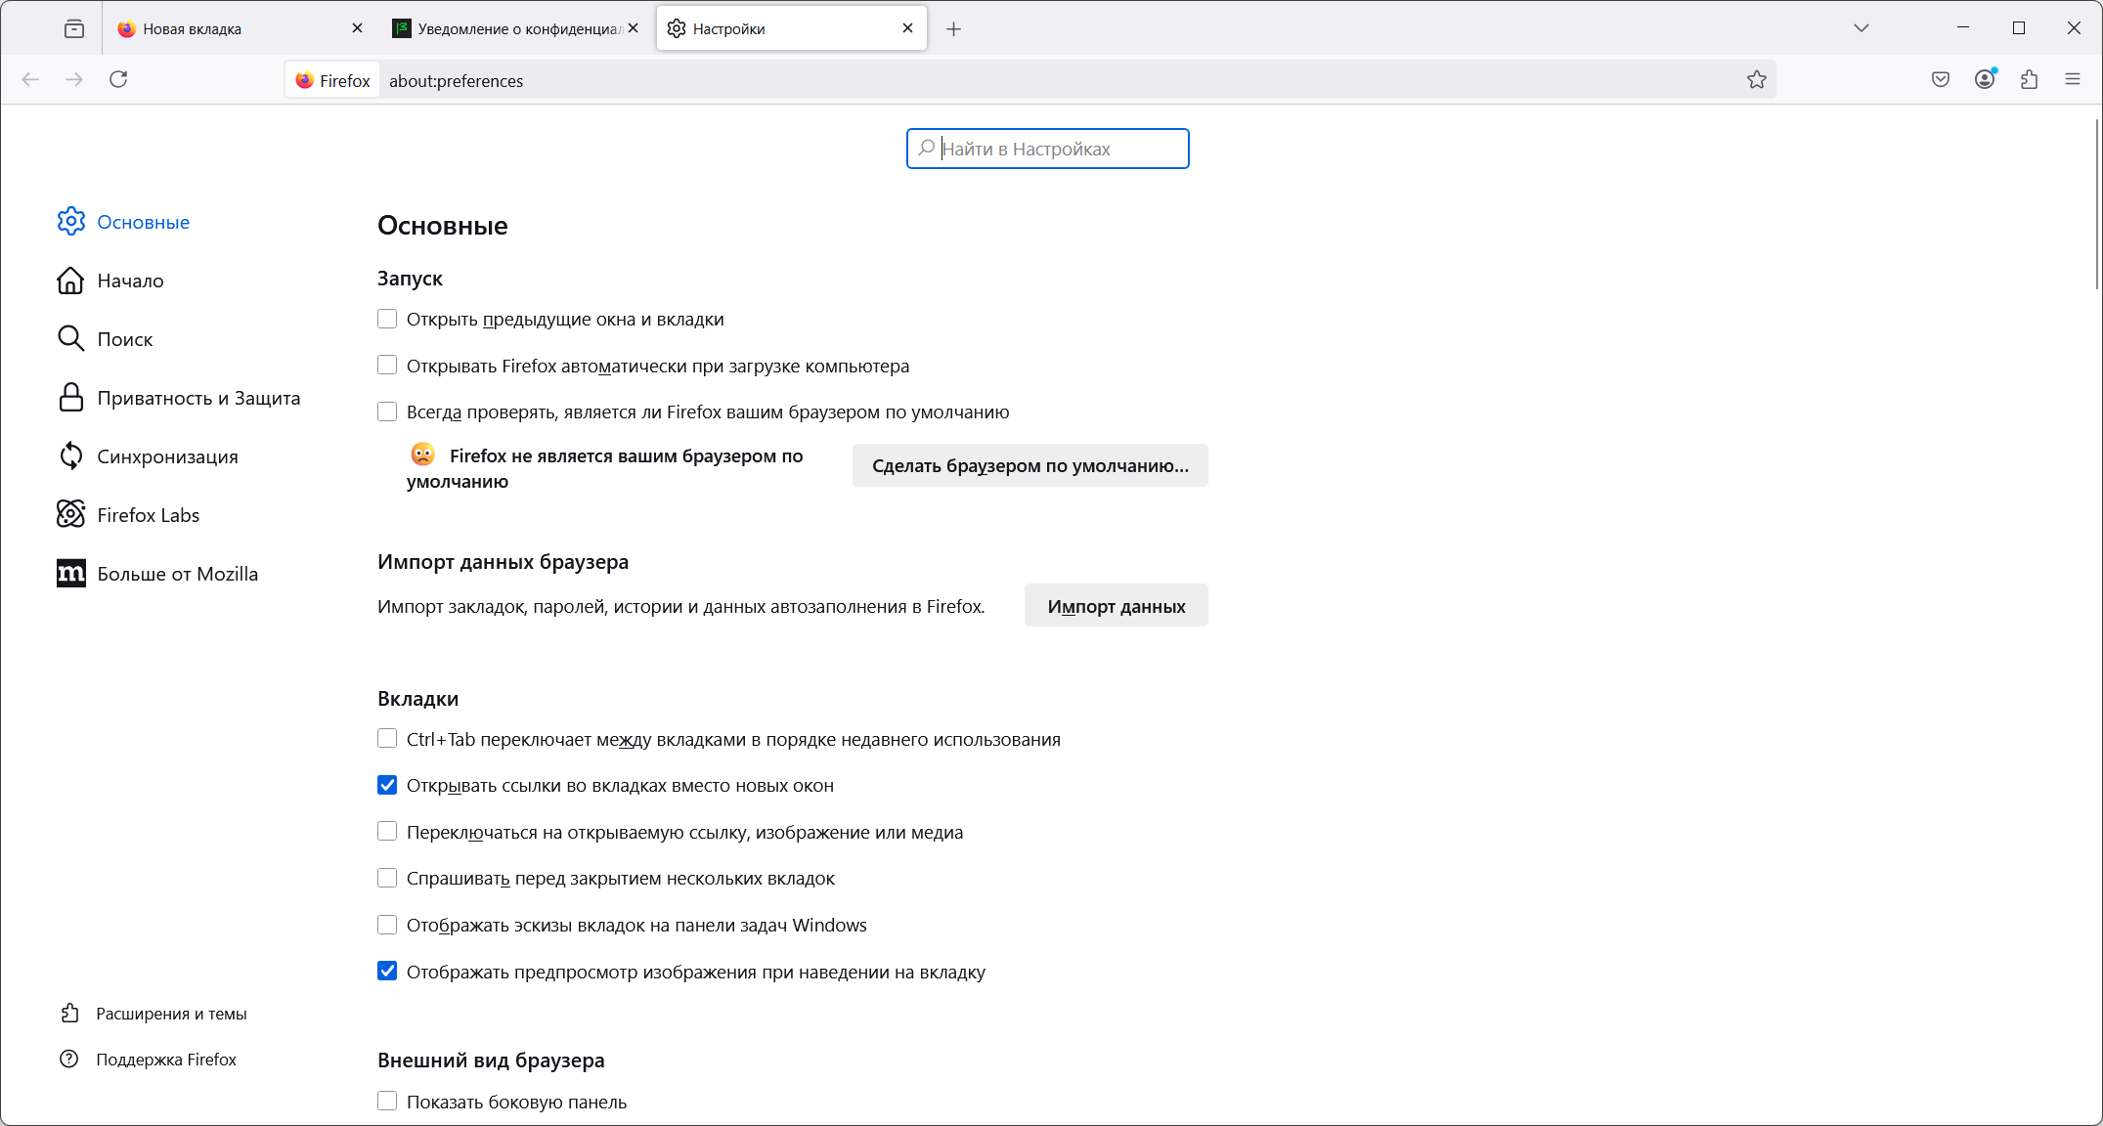This screenshot has width=2103, height=1126.
Task: Open the extensions puzzle icon
Action: point(2029,79)
